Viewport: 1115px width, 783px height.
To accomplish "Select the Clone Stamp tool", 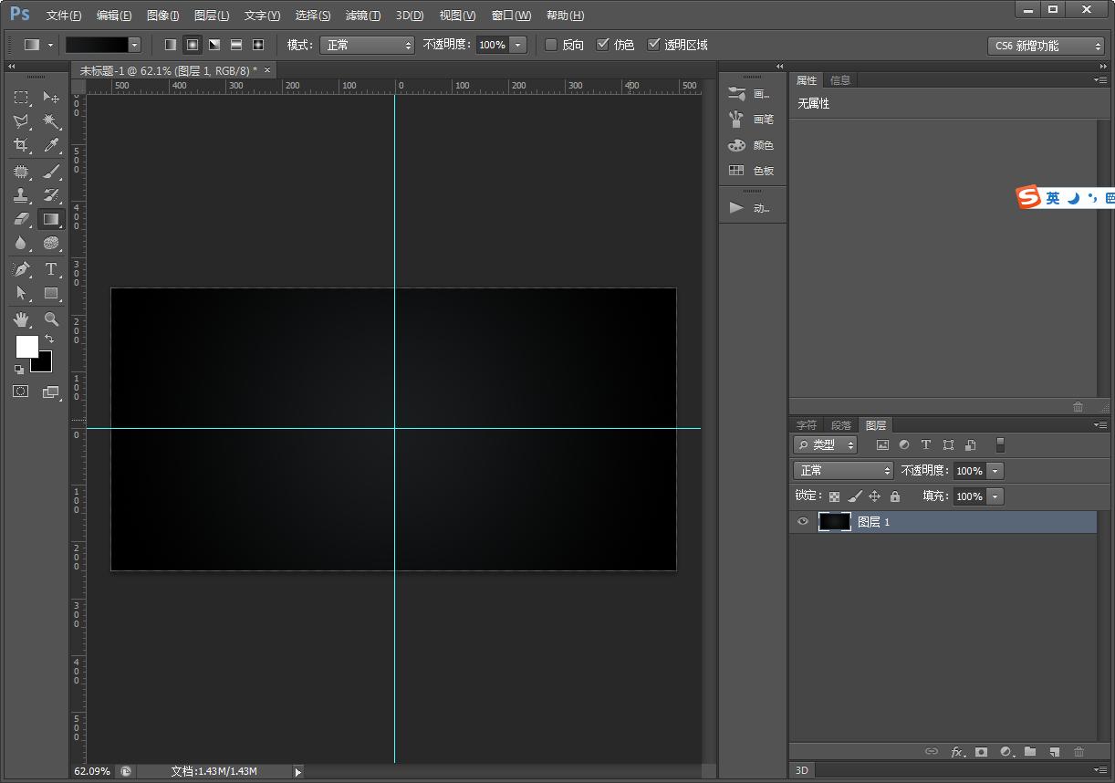I will tap(21, 195).
